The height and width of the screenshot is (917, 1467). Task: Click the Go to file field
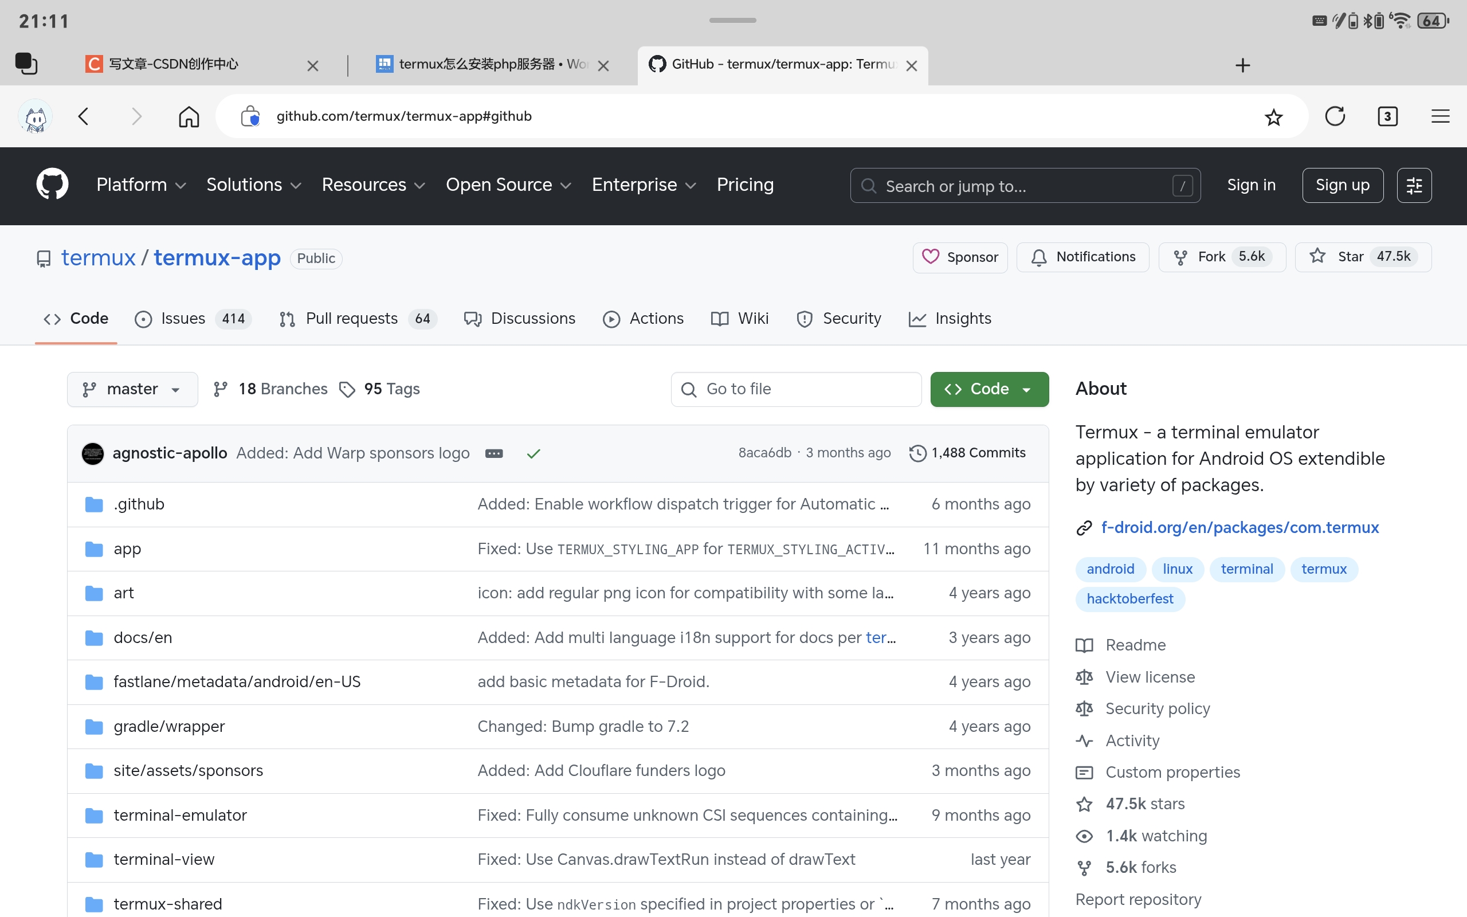coord(795,389)
